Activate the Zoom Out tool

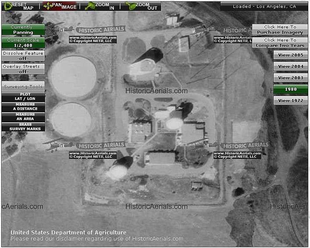(x=141, y=6)
